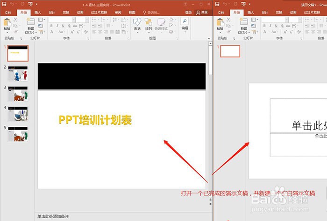
Task: Reset slide layout icon in left window
Action: pyautogui.click(x=41, y=26)
